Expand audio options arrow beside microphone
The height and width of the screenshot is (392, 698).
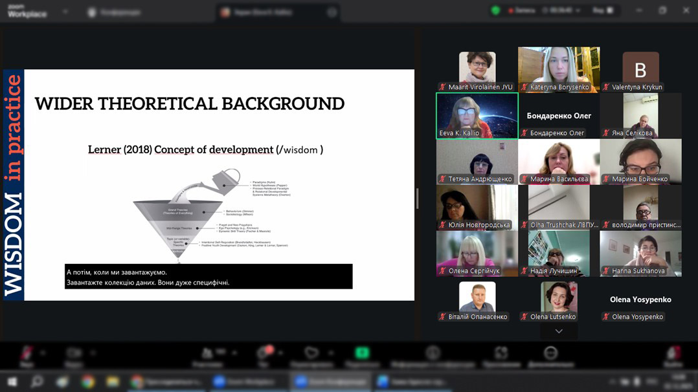(x=43, y=353)
